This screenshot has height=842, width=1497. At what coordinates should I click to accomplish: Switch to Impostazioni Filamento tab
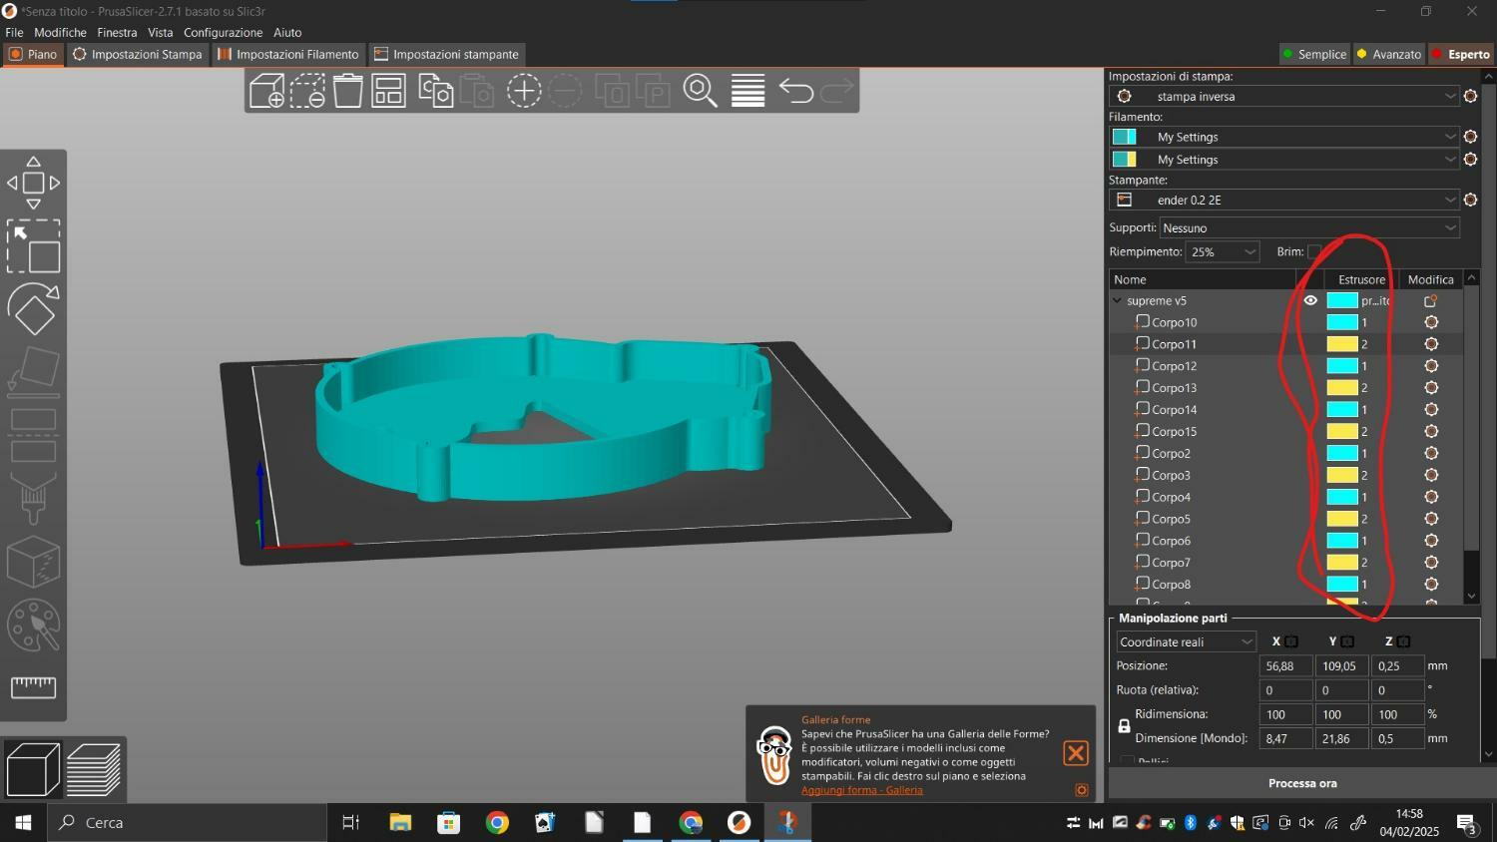288,54
